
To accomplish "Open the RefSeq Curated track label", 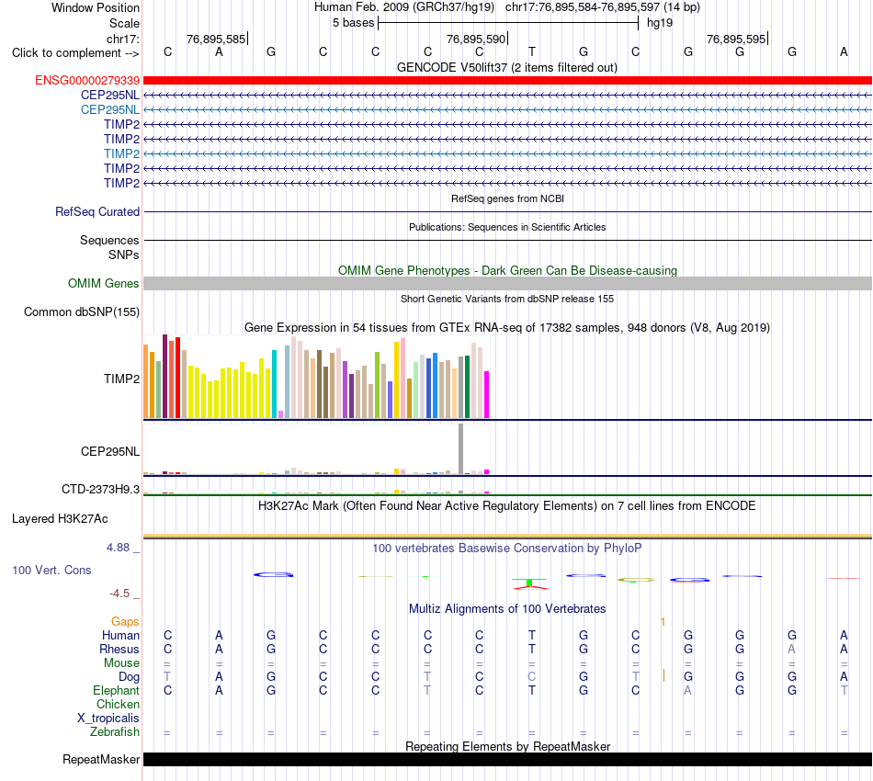I will [x=97, y=211].
